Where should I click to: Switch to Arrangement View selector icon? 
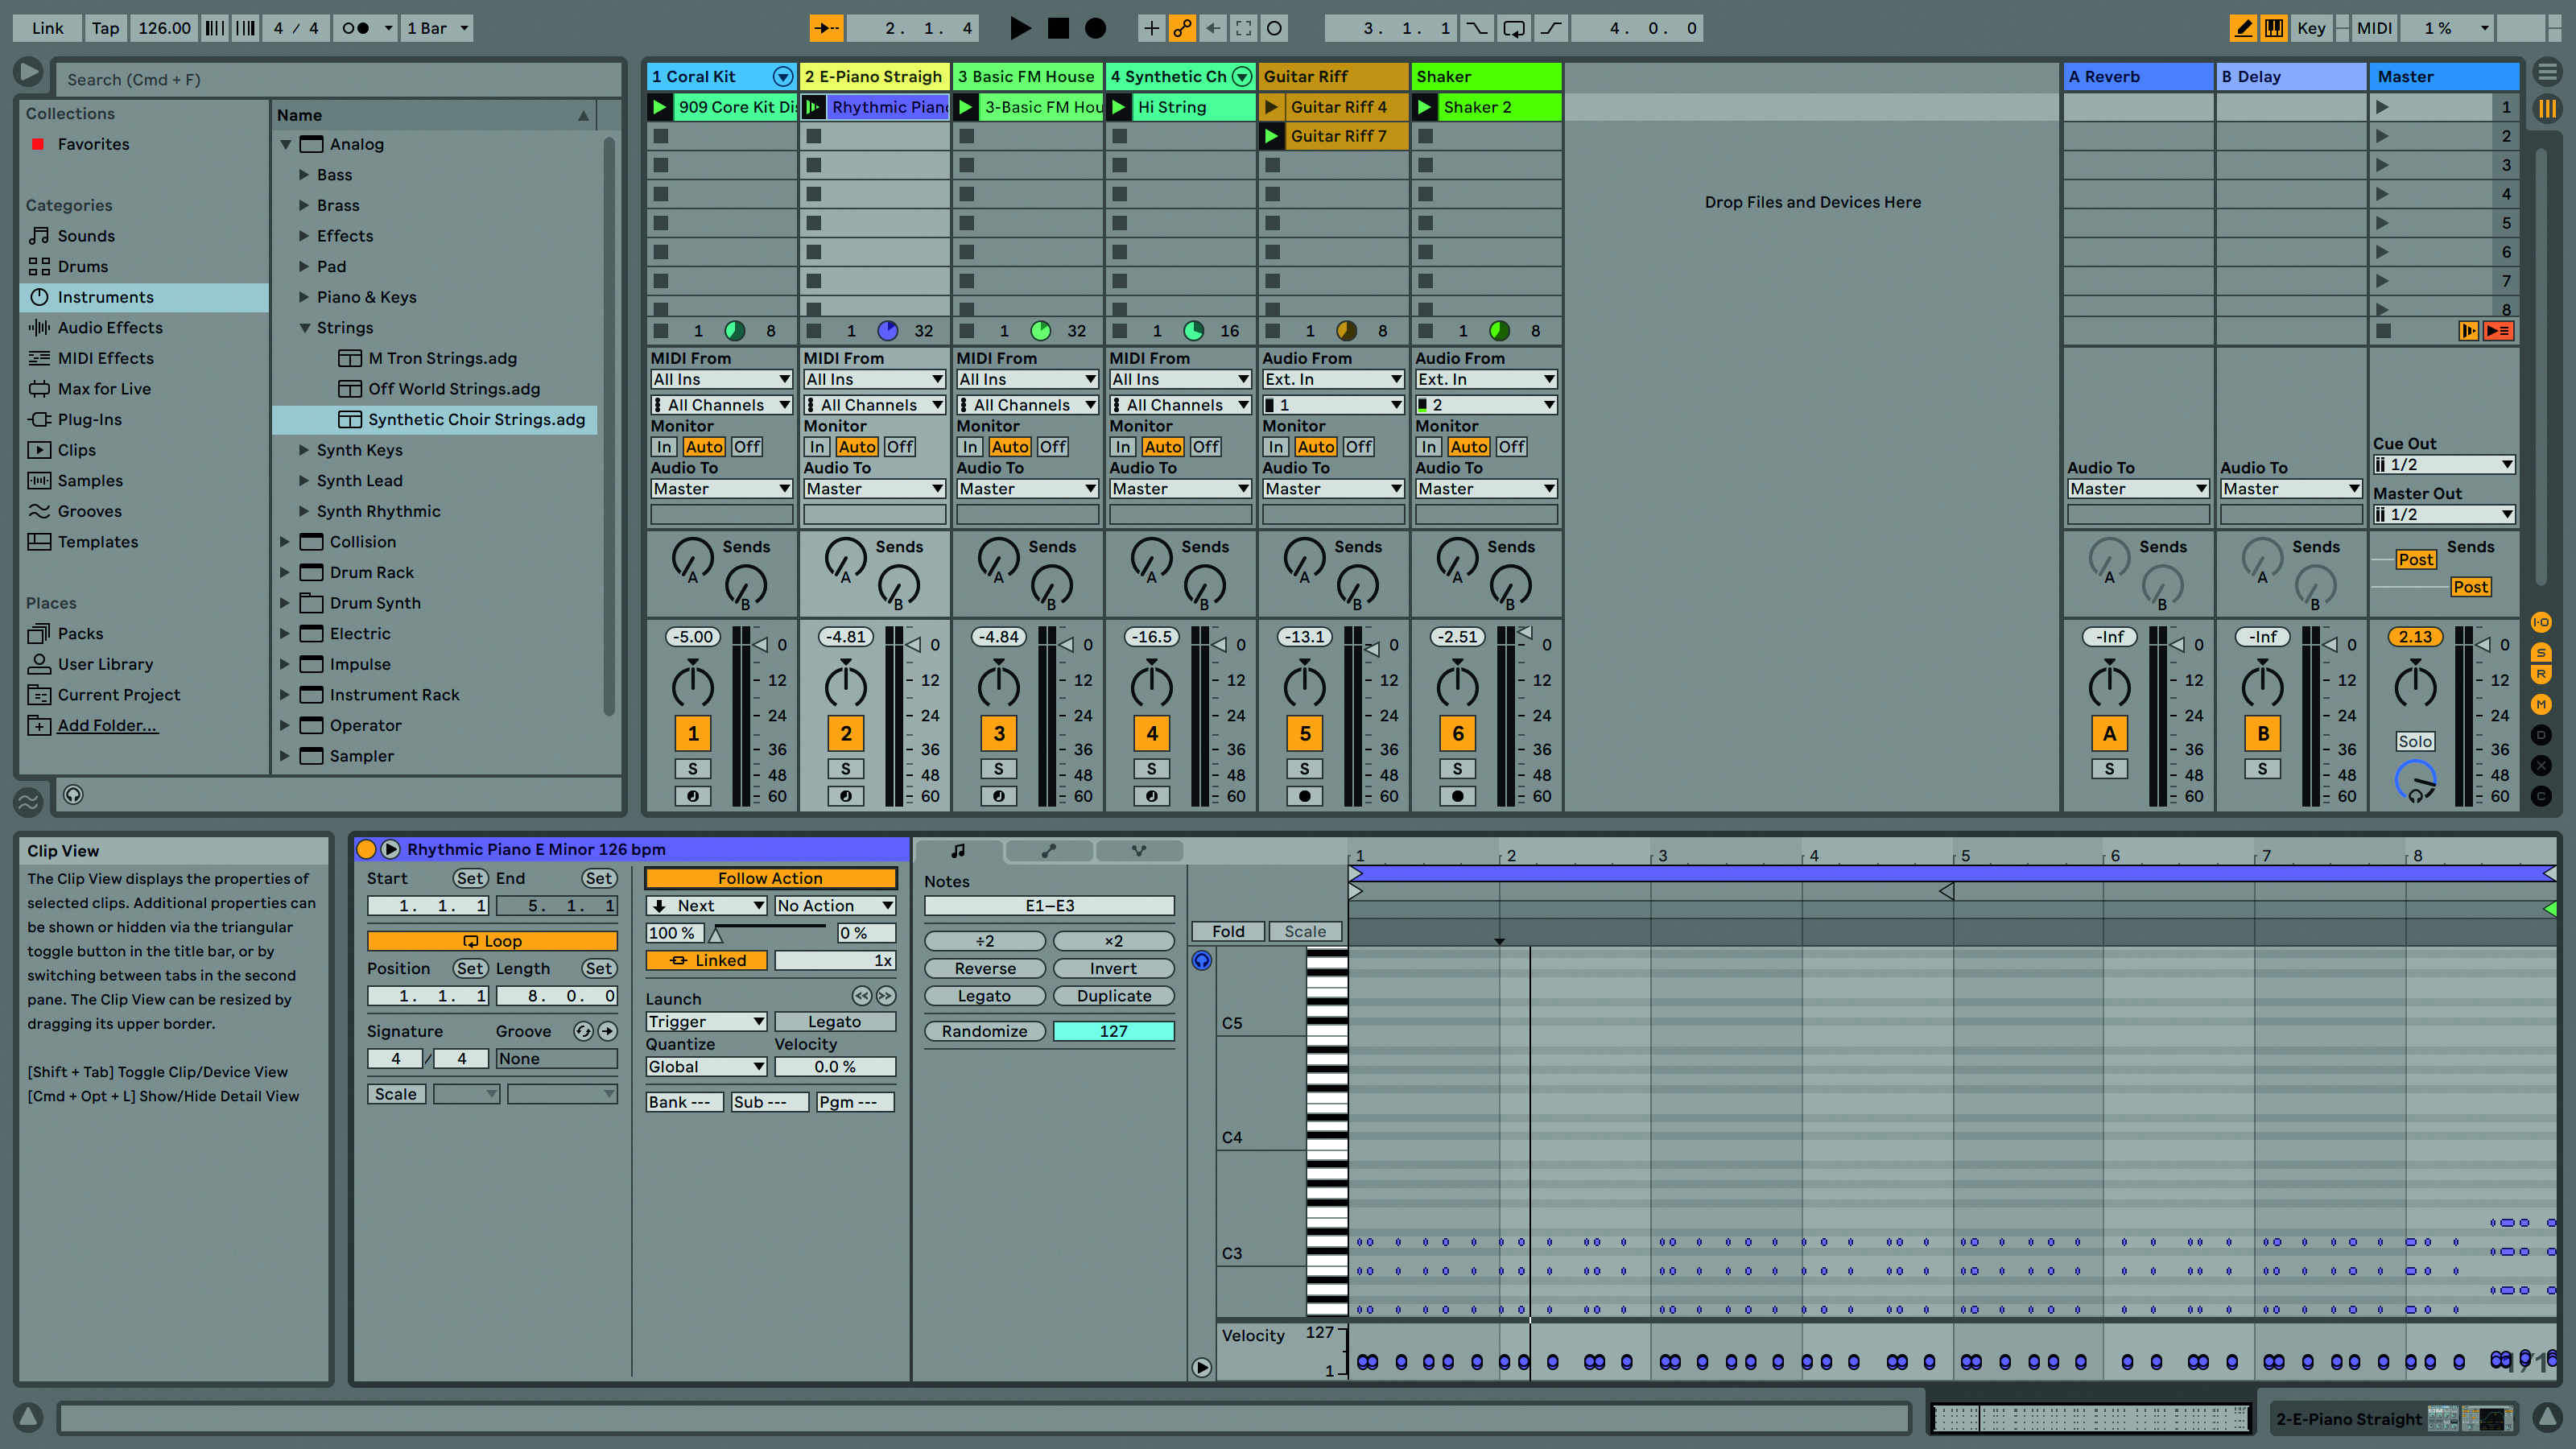(x=2547, y=72)
